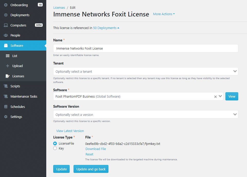Choose the Key license type option
This screenshot has height=177, width=247.
point(55,148)
